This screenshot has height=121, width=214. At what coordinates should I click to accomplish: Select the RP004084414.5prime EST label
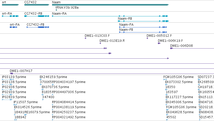[x=69, y=102]
